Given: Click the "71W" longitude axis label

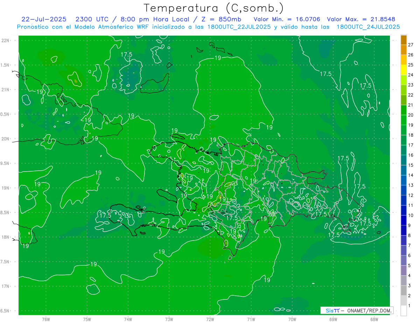Looking at the screenshot, I should click(251, 319).
